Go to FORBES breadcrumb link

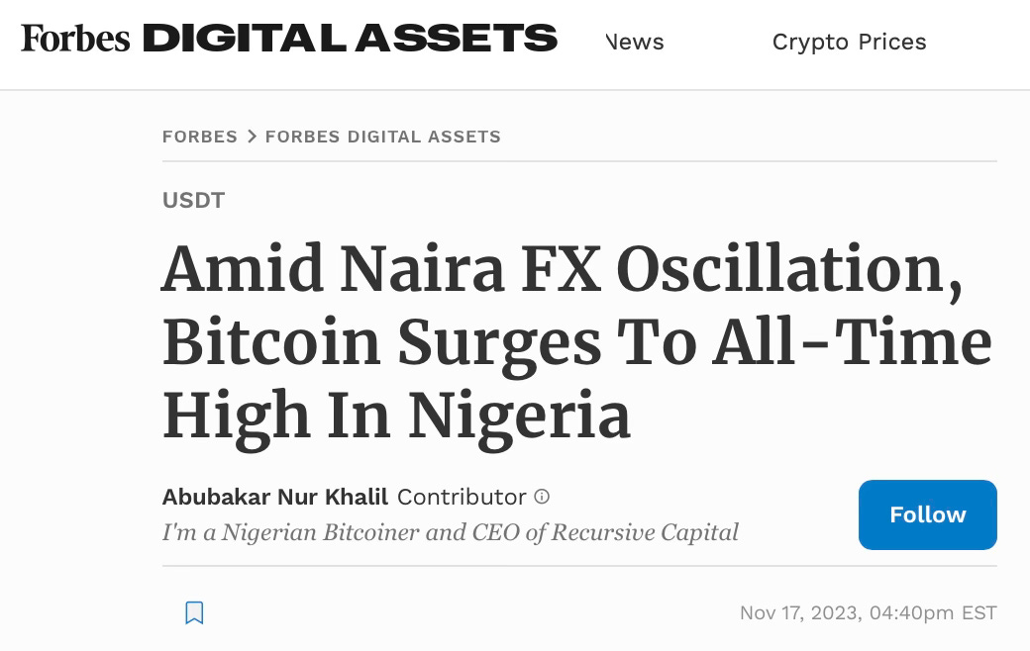(200, 137)
